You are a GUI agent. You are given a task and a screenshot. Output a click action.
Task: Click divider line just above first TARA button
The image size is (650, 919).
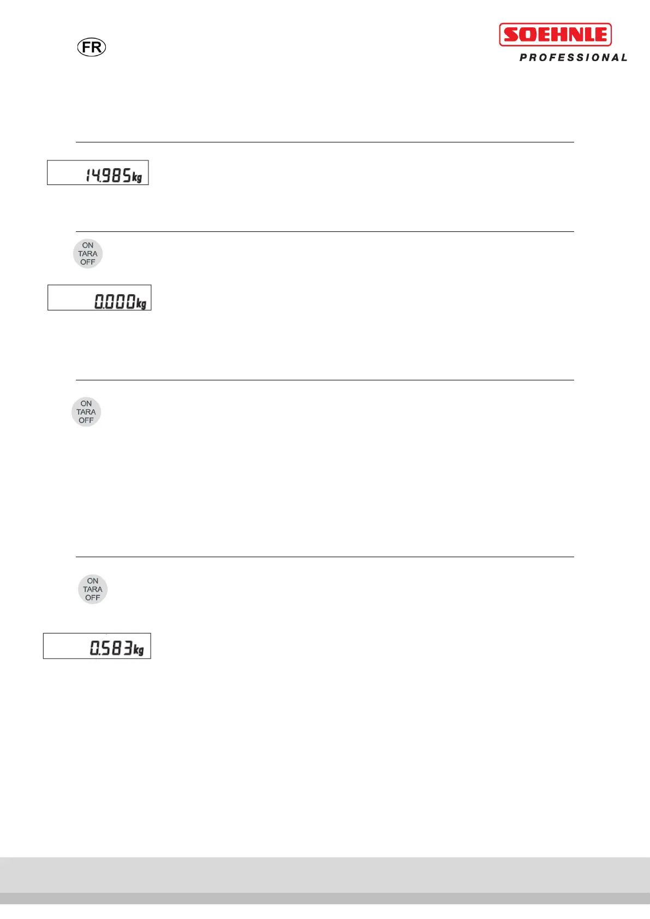tap(325, 231)
